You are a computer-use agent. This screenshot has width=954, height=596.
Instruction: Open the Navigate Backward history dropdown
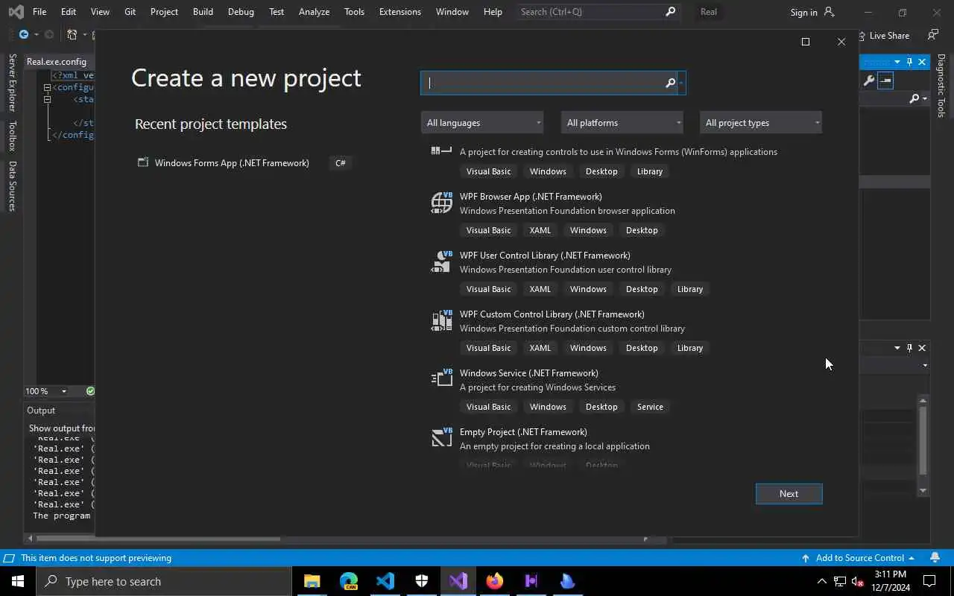click(36, 35)
